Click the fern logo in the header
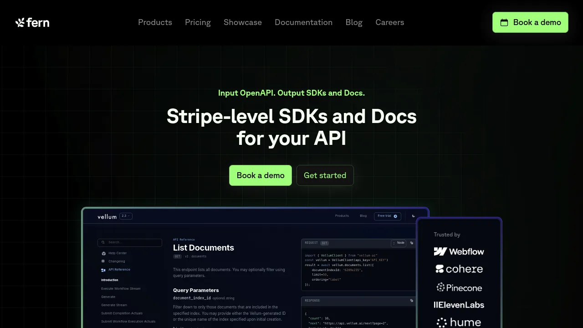This screenshot has height=328, width=583. [32, 22]
